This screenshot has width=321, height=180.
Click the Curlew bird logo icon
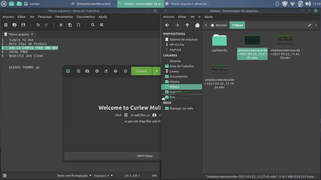(x=68, y=71)
